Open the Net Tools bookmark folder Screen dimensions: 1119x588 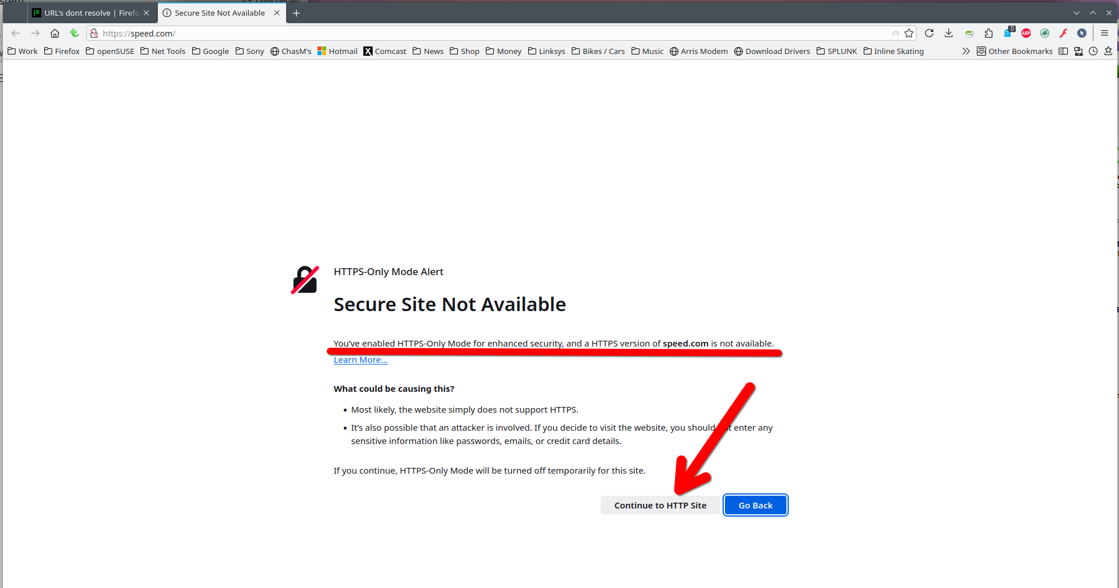[163, 51]
